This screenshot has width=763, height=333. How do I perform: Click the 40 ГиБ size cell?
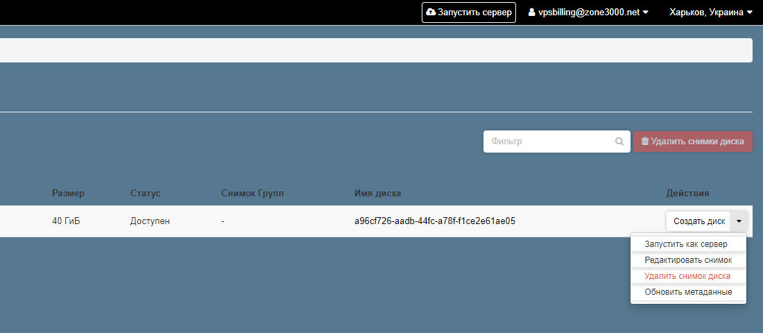(x=66, y=221)
